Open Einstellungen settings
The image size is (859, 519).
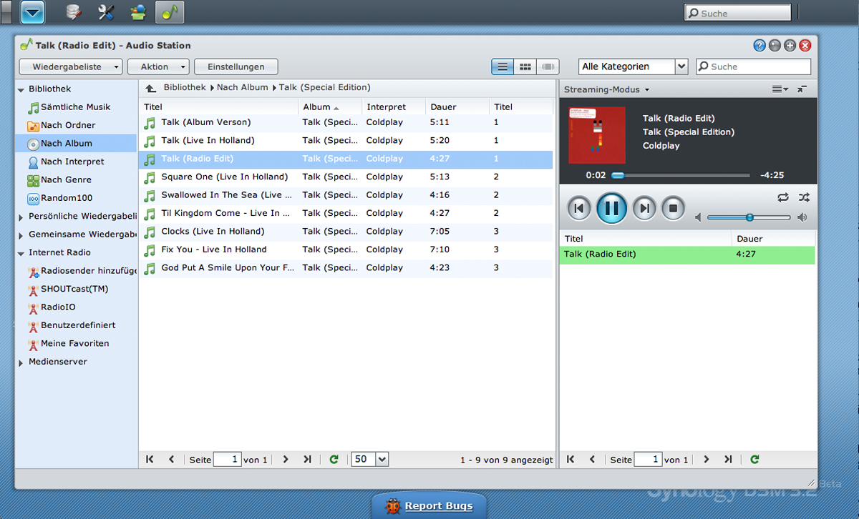coord(236,66)
